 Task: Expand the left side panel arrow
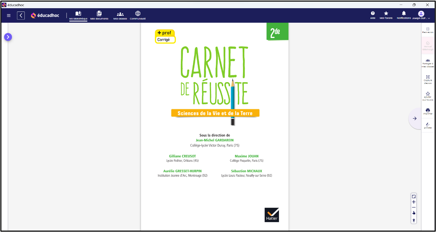pyautogui.click(x=8, y=37)
